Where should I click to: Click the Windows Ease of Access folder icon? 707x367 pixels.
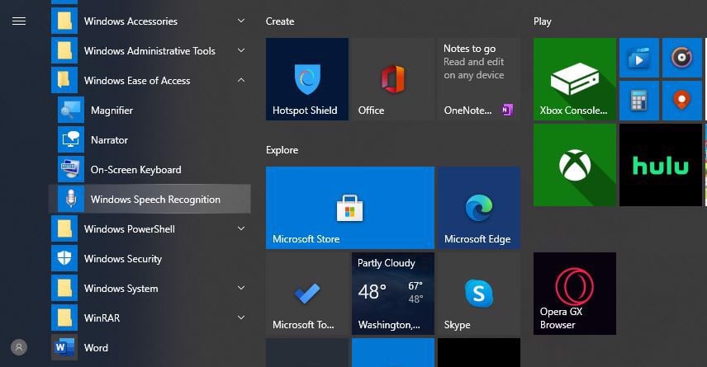pyautogui.click(x=64, y=81)
